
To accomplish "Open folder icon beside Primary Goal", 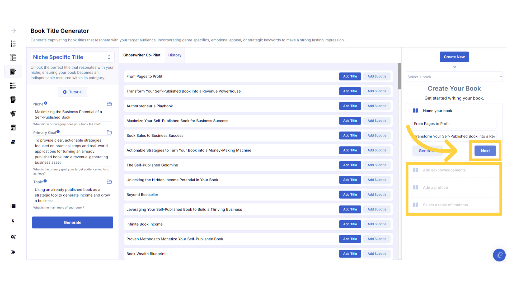I will [109, 132].
